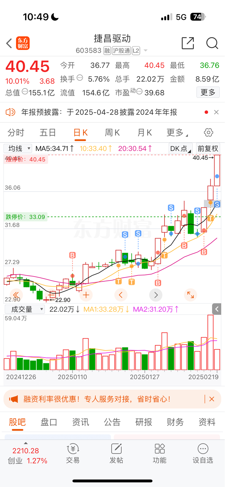
Task: Select the 股吧 tab
Action: tap(18, 422)
